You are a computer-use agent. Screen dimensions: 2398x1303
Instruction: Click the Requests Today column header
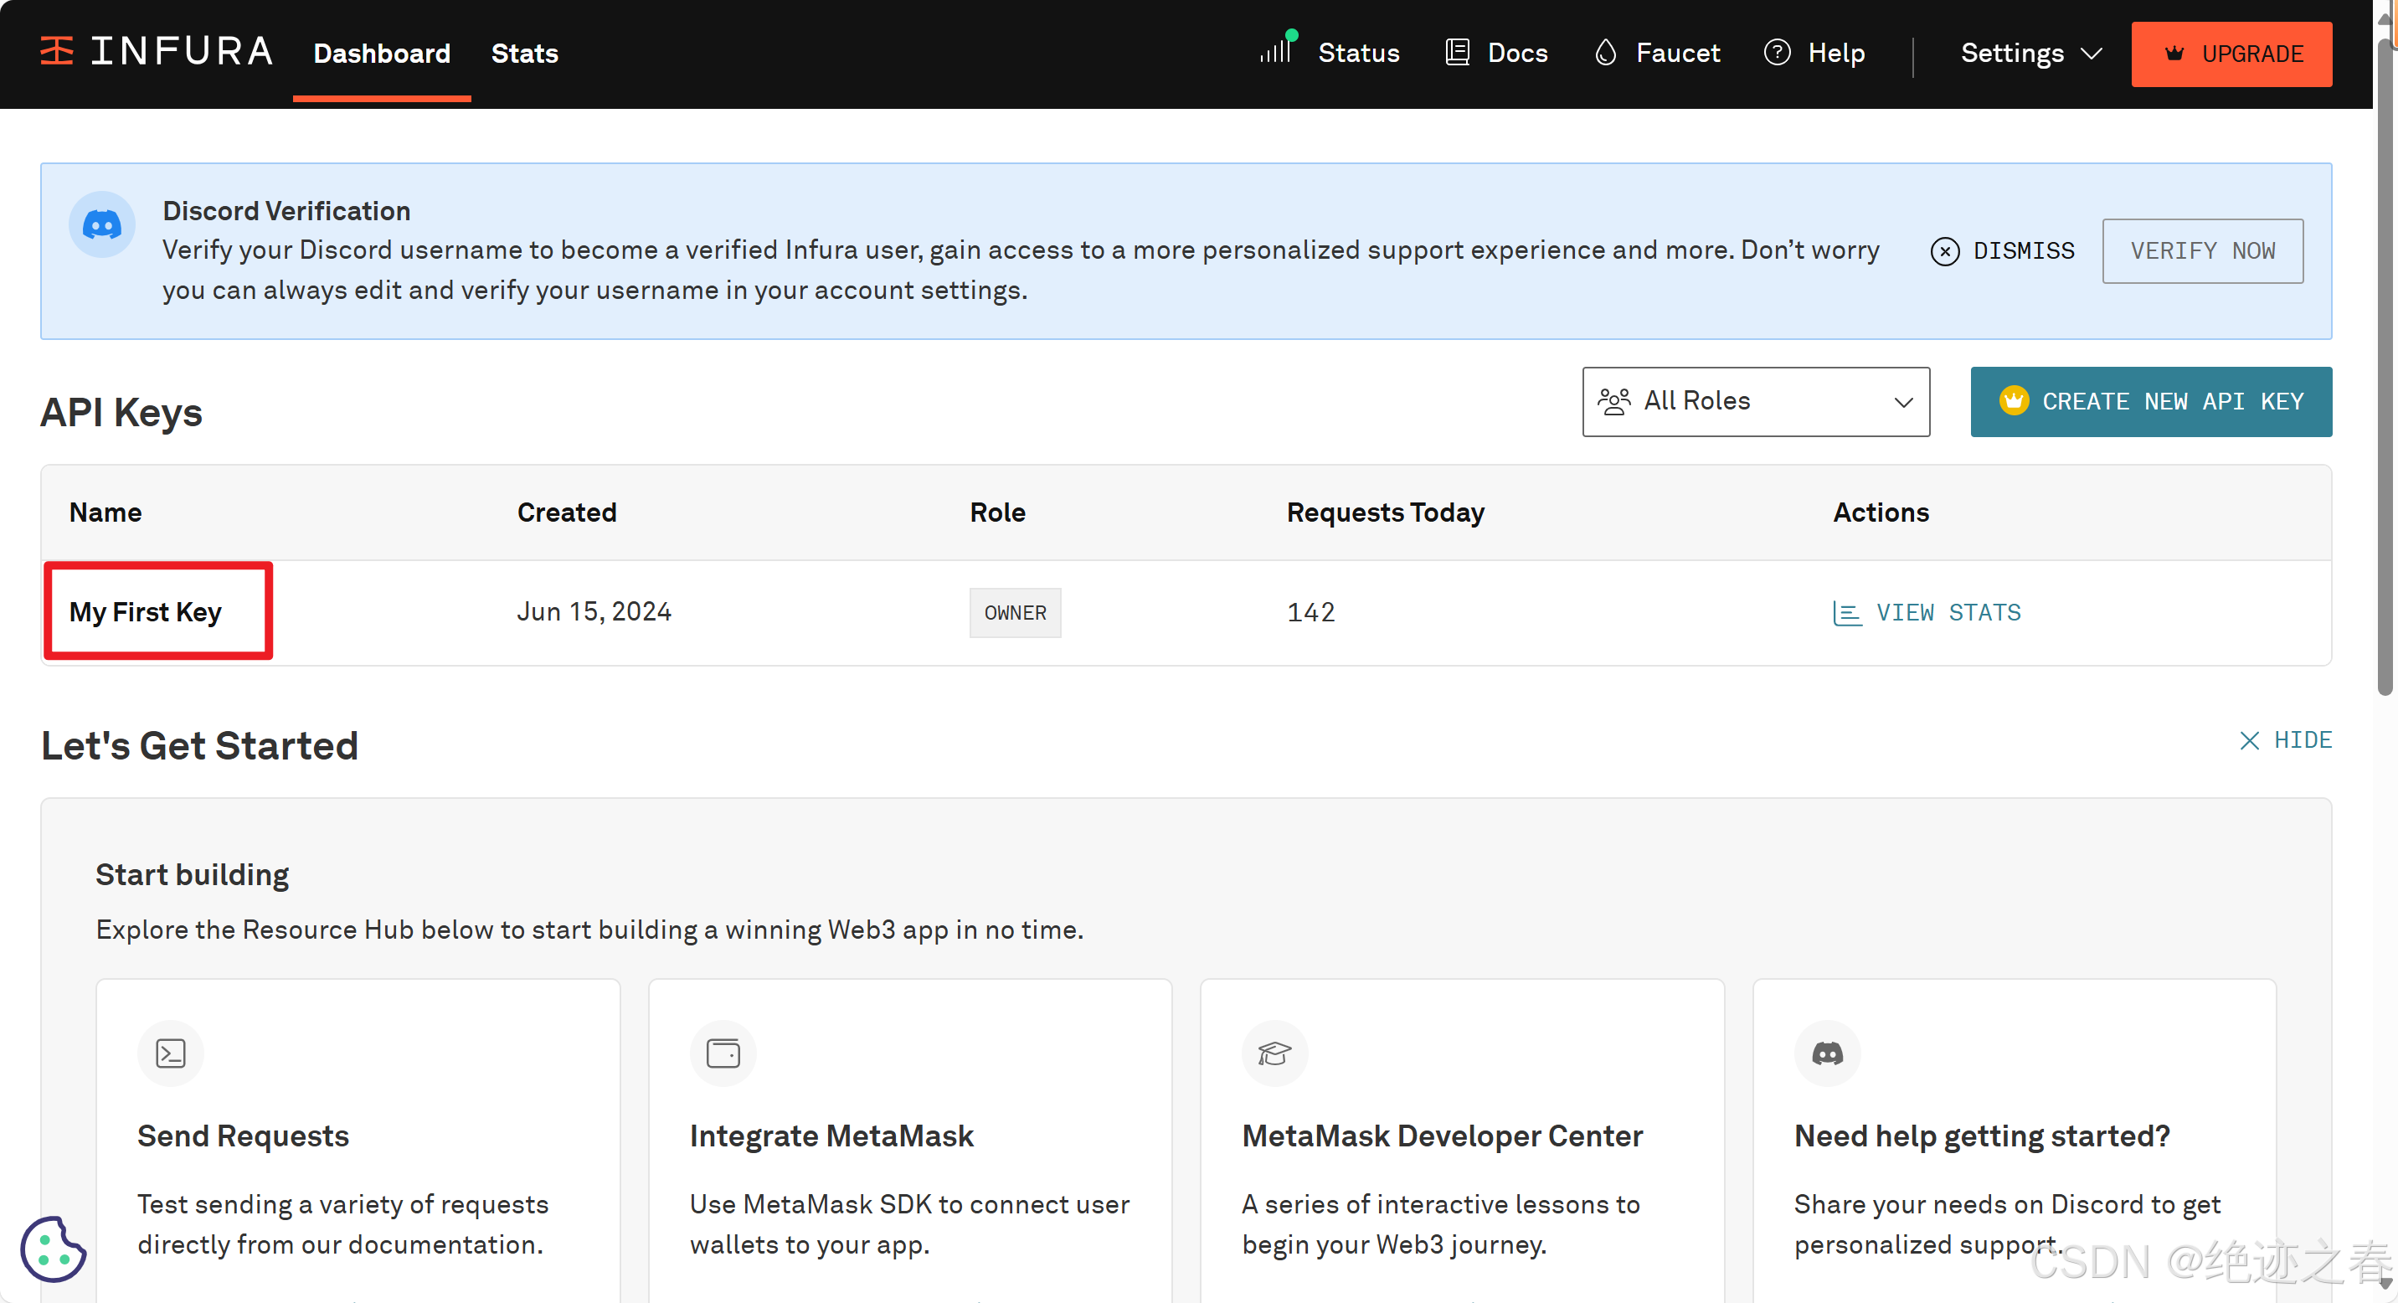click(x=1385, y=512)
